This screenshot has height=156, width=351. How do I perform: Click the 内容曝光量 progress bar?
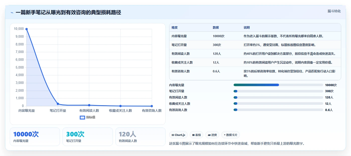pos(278,85)
